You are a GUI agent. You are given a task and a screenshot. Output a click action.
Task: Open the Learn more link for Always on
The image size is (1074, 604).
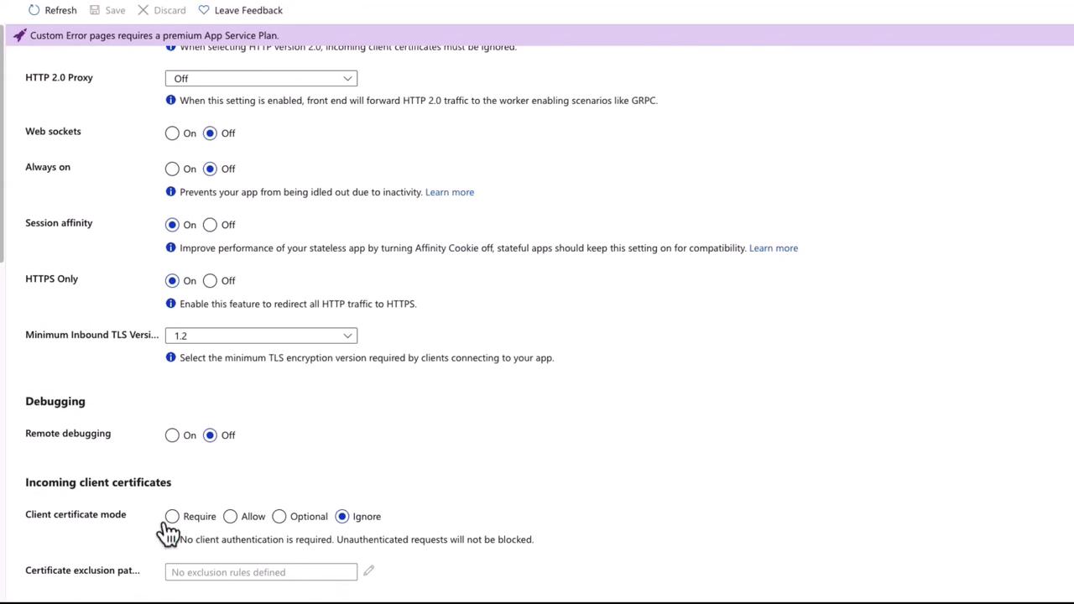click(450, 192)
